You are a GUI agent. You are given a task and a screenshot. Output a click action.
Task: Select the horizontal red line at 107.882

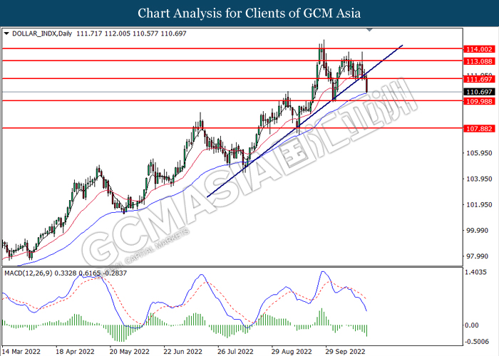click(232, 128)
